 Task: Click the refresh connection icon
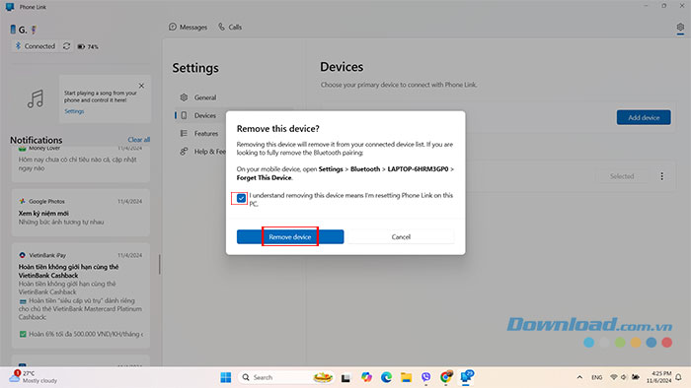66,46
